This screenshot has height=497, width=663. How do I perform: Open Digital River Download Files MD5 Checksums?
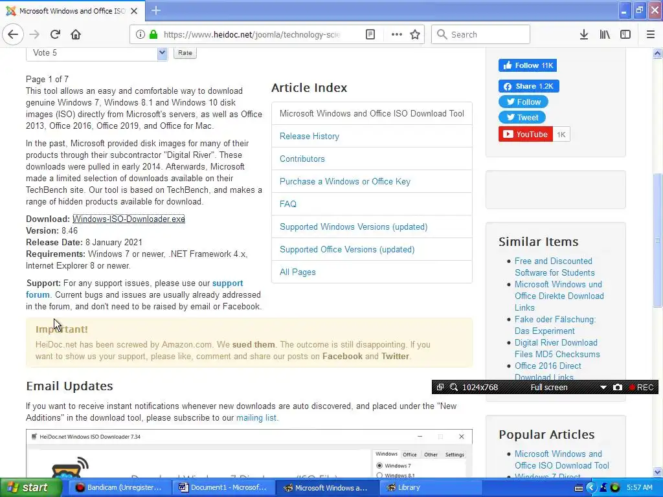(x=557, y=348)
